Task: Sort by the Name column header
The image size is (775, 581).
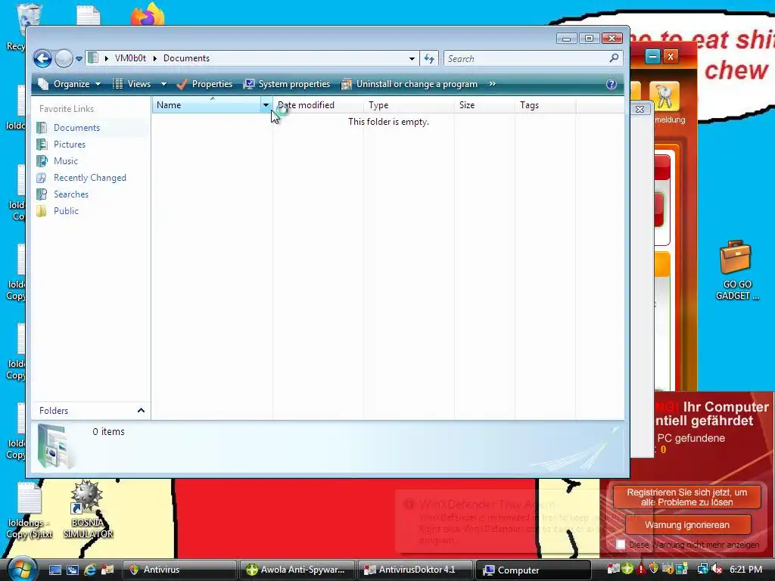Action: (206, 104)
